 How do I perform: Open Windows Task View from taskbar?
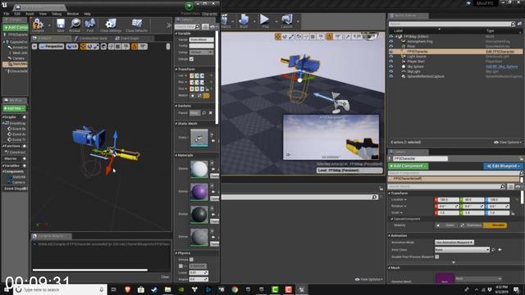pyautogui.click(x=113, y=289)
